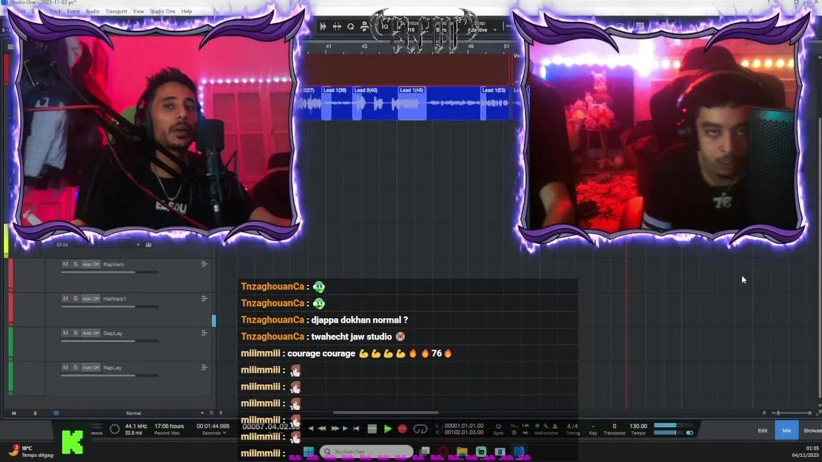Adjust RapLay track volume slider

109,375
